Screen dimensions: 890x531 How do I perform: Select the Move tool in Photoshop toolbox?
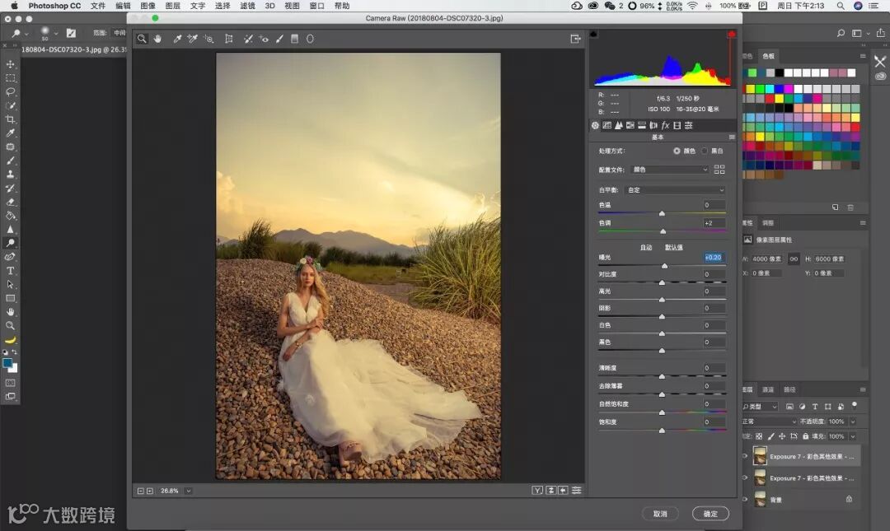10,64
